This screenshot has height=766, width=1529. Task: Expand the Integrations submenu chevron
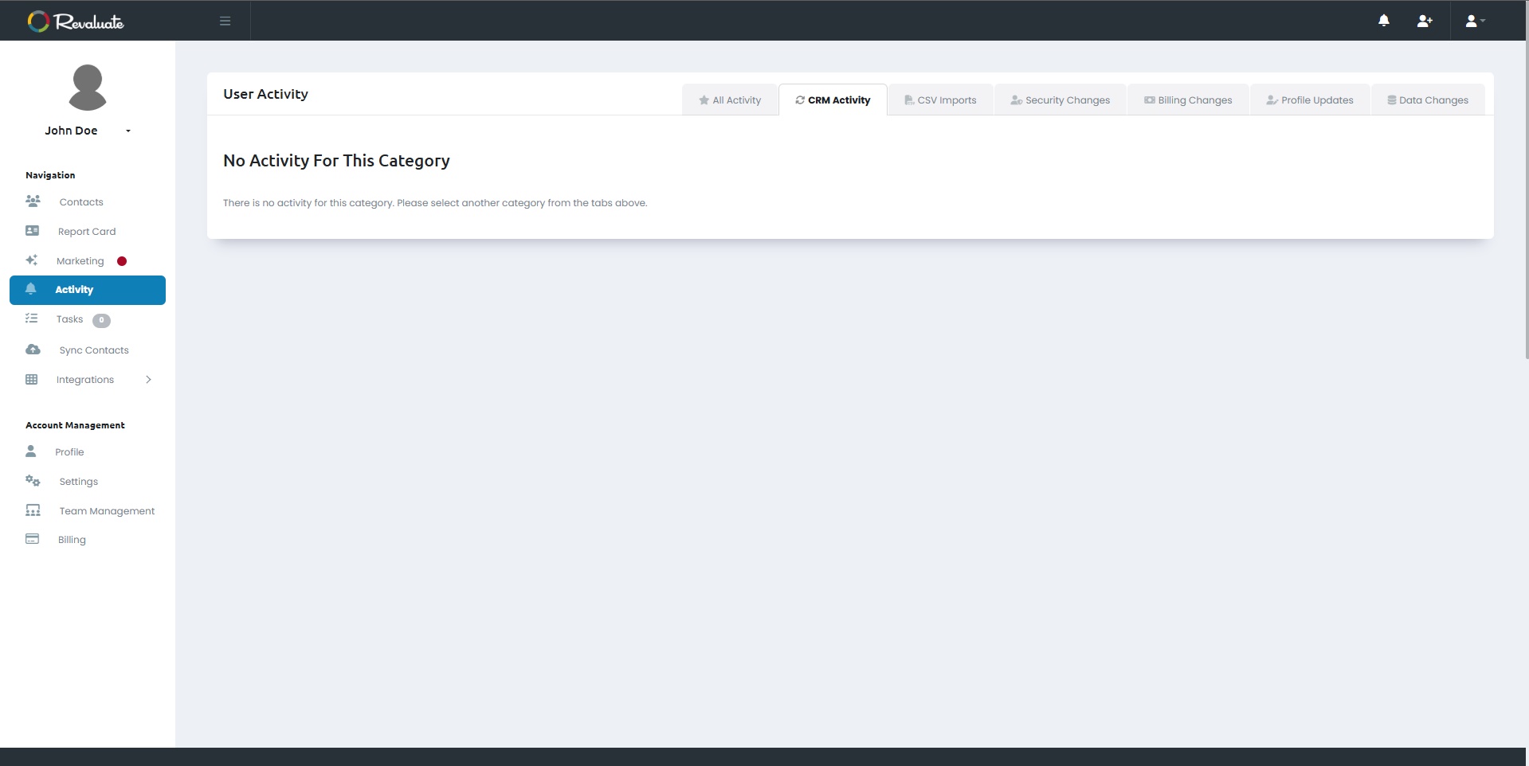click(148, 380)
